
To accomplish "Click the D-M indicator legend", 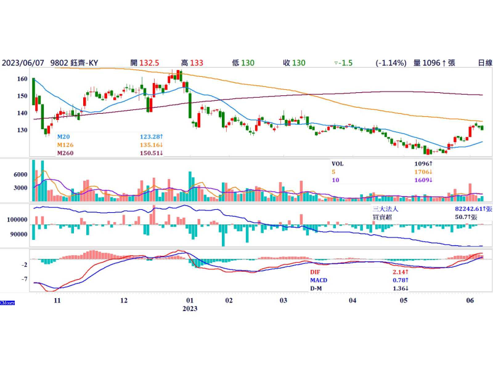I will [x=317, y=288].
